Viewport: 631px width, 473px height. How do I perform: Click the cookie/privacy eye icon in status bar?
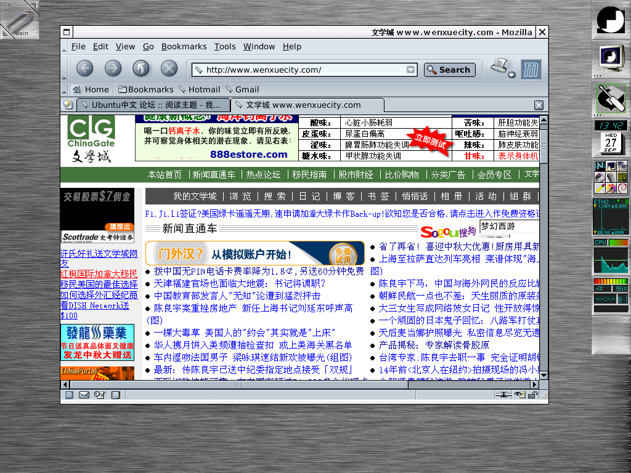click(x=519, y=395)
